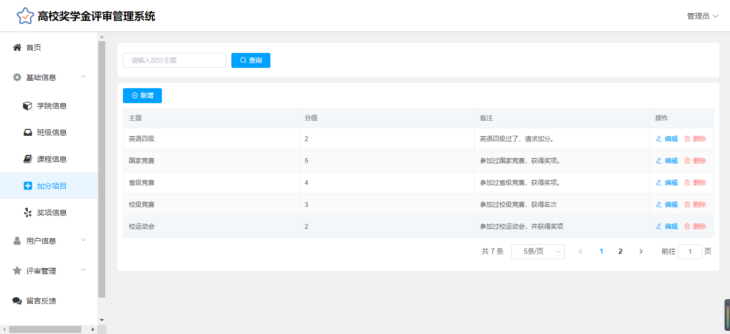Click the book icon for 课程信息
Viewport: 730px width, 334px height.
(28, 159)
